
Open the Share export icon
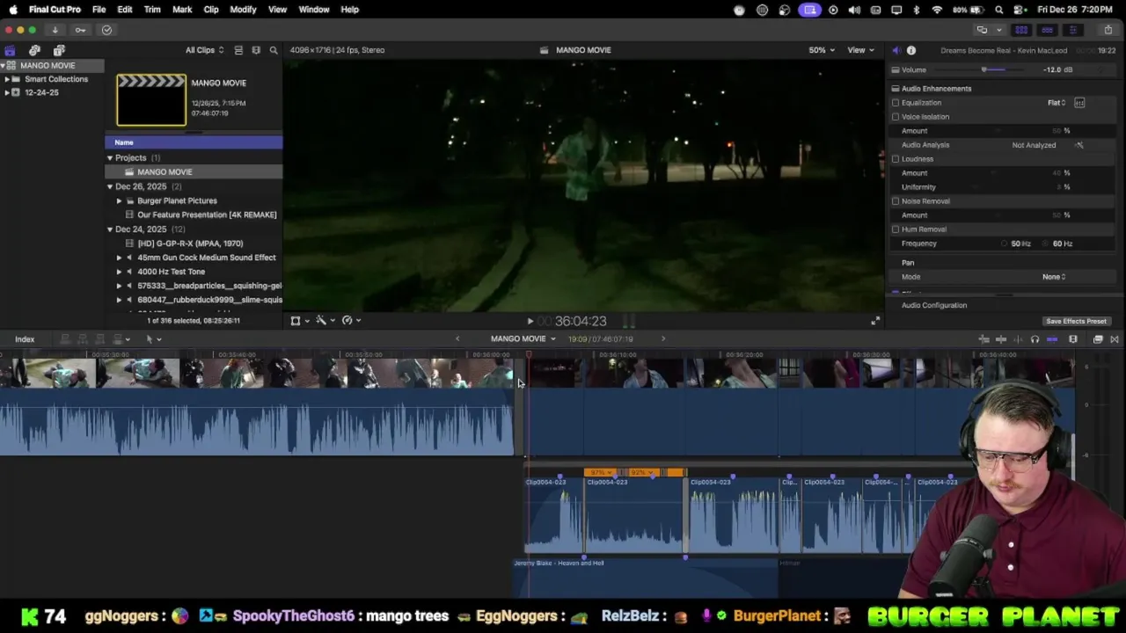coord(1108,30)
